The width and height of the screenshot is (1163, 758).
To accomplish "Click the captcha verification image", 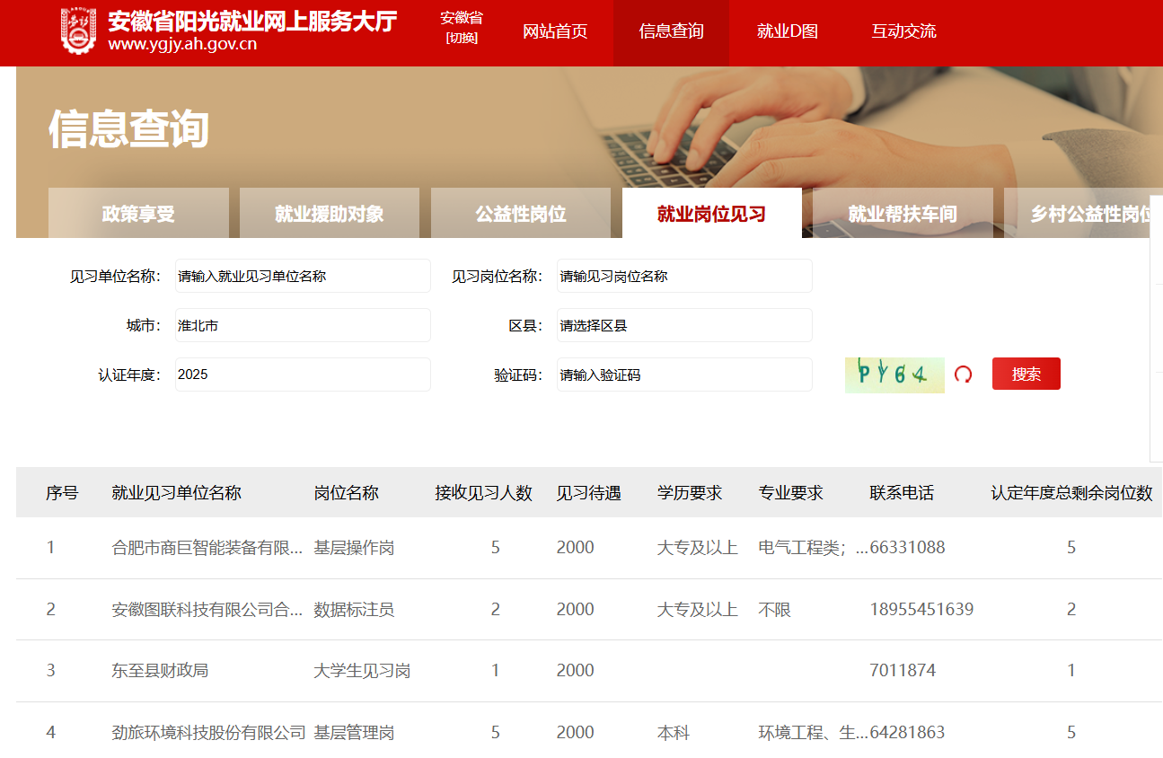I will point(894,375).
